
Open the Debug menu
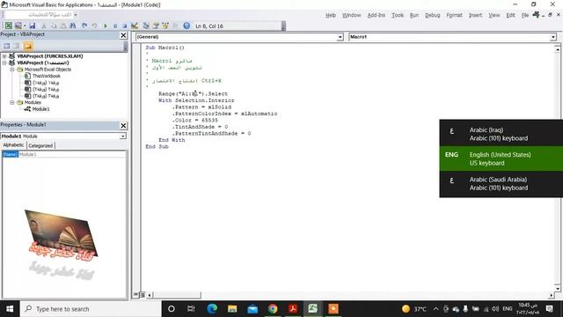coord(433,15)
